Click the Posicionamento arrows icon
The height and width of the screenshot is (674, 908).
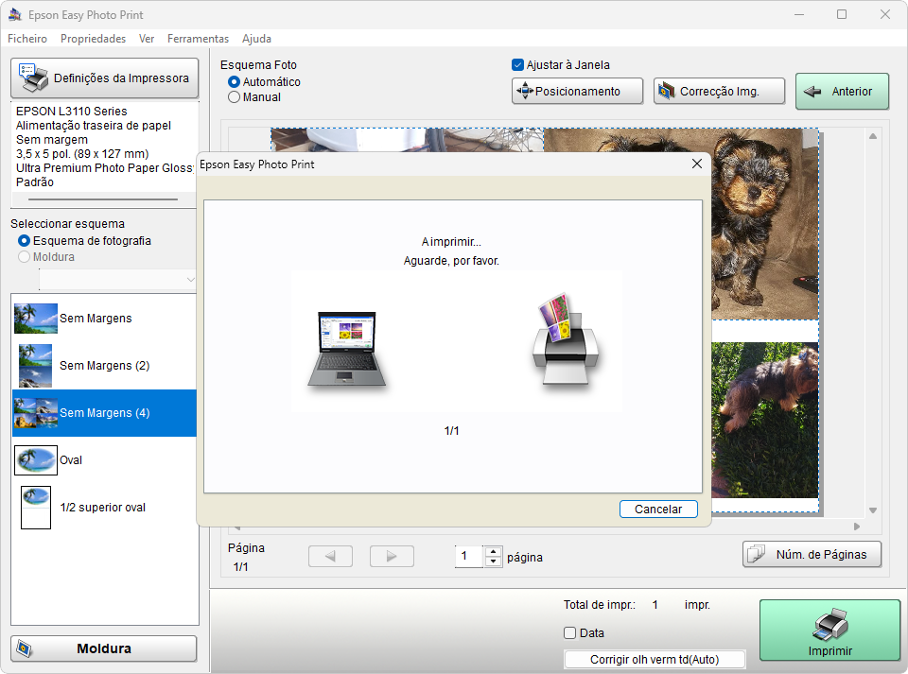pos(525,91)
